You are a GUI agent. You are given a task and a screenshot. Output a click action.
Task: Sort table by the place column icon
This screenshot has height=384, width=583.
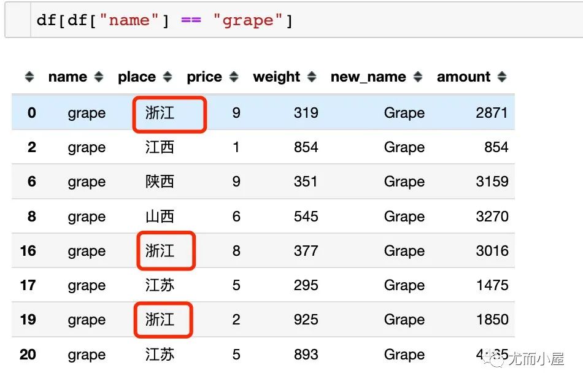[168, 77]
